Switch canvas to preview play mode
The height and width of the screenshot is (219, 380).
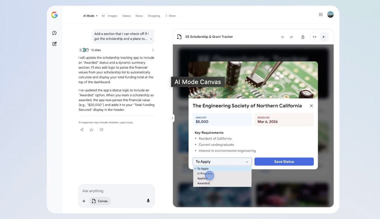(x=324, y=37)
